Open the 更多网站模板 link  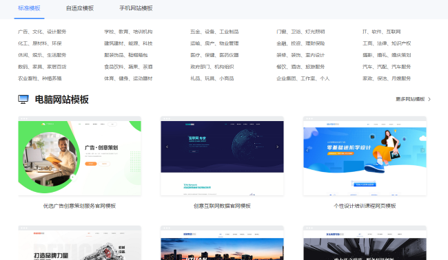pos(410,99)
